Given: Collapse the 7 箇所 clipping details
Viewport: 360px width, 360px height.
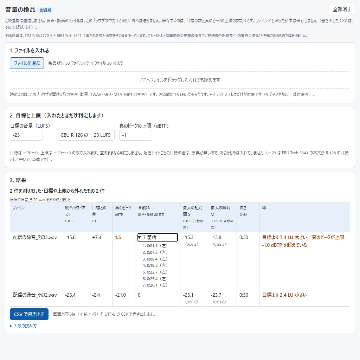Looking at the screenshot, I should click(157, 237).
